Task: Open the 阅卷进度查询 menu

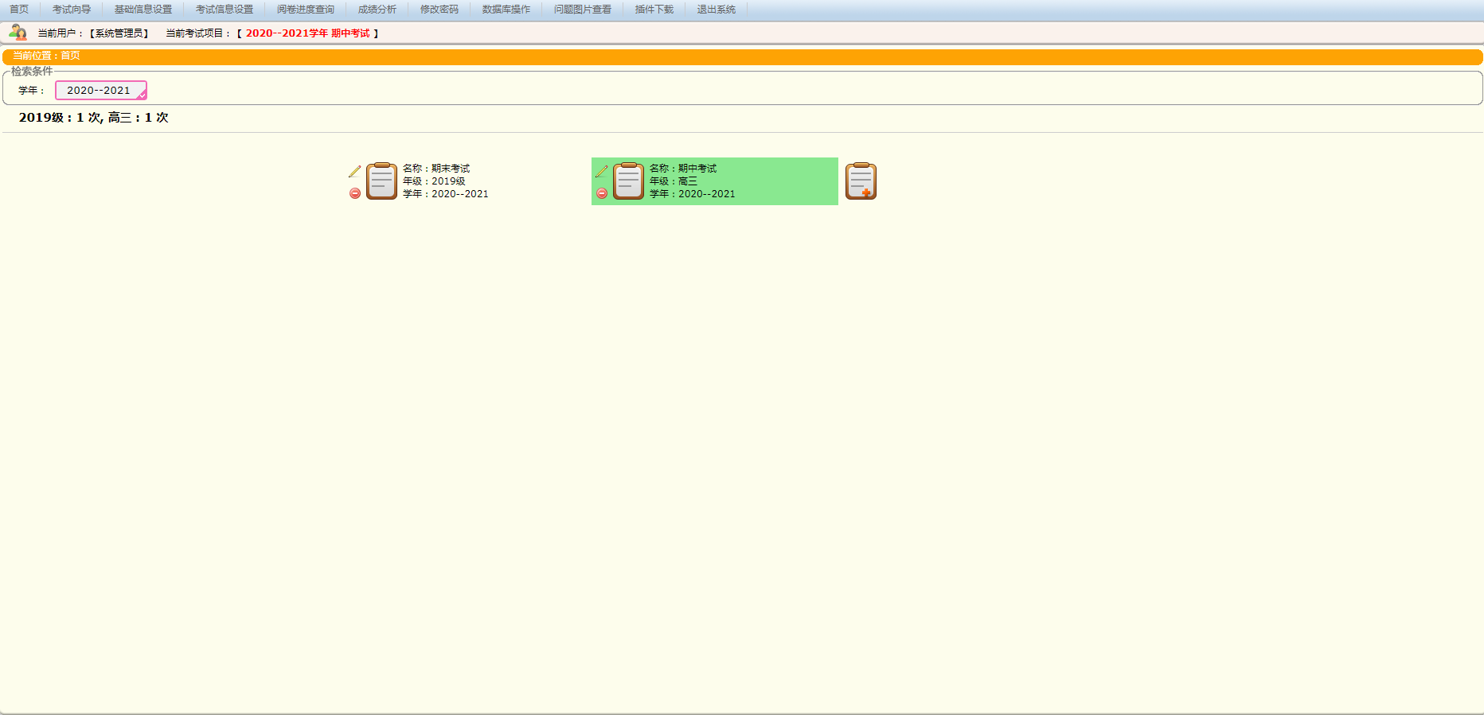Action: pyautogui.click(x=306, y=10)
